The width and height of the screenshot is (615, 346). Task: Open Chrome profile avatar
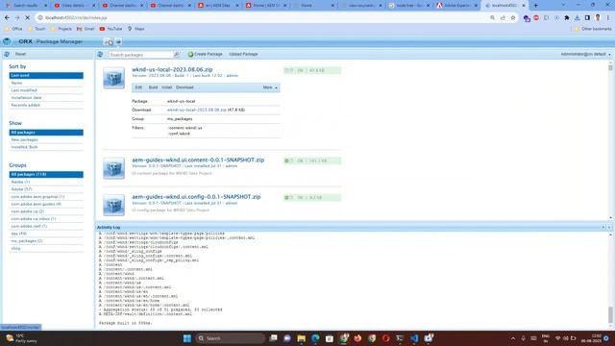(x=598, y=17)
